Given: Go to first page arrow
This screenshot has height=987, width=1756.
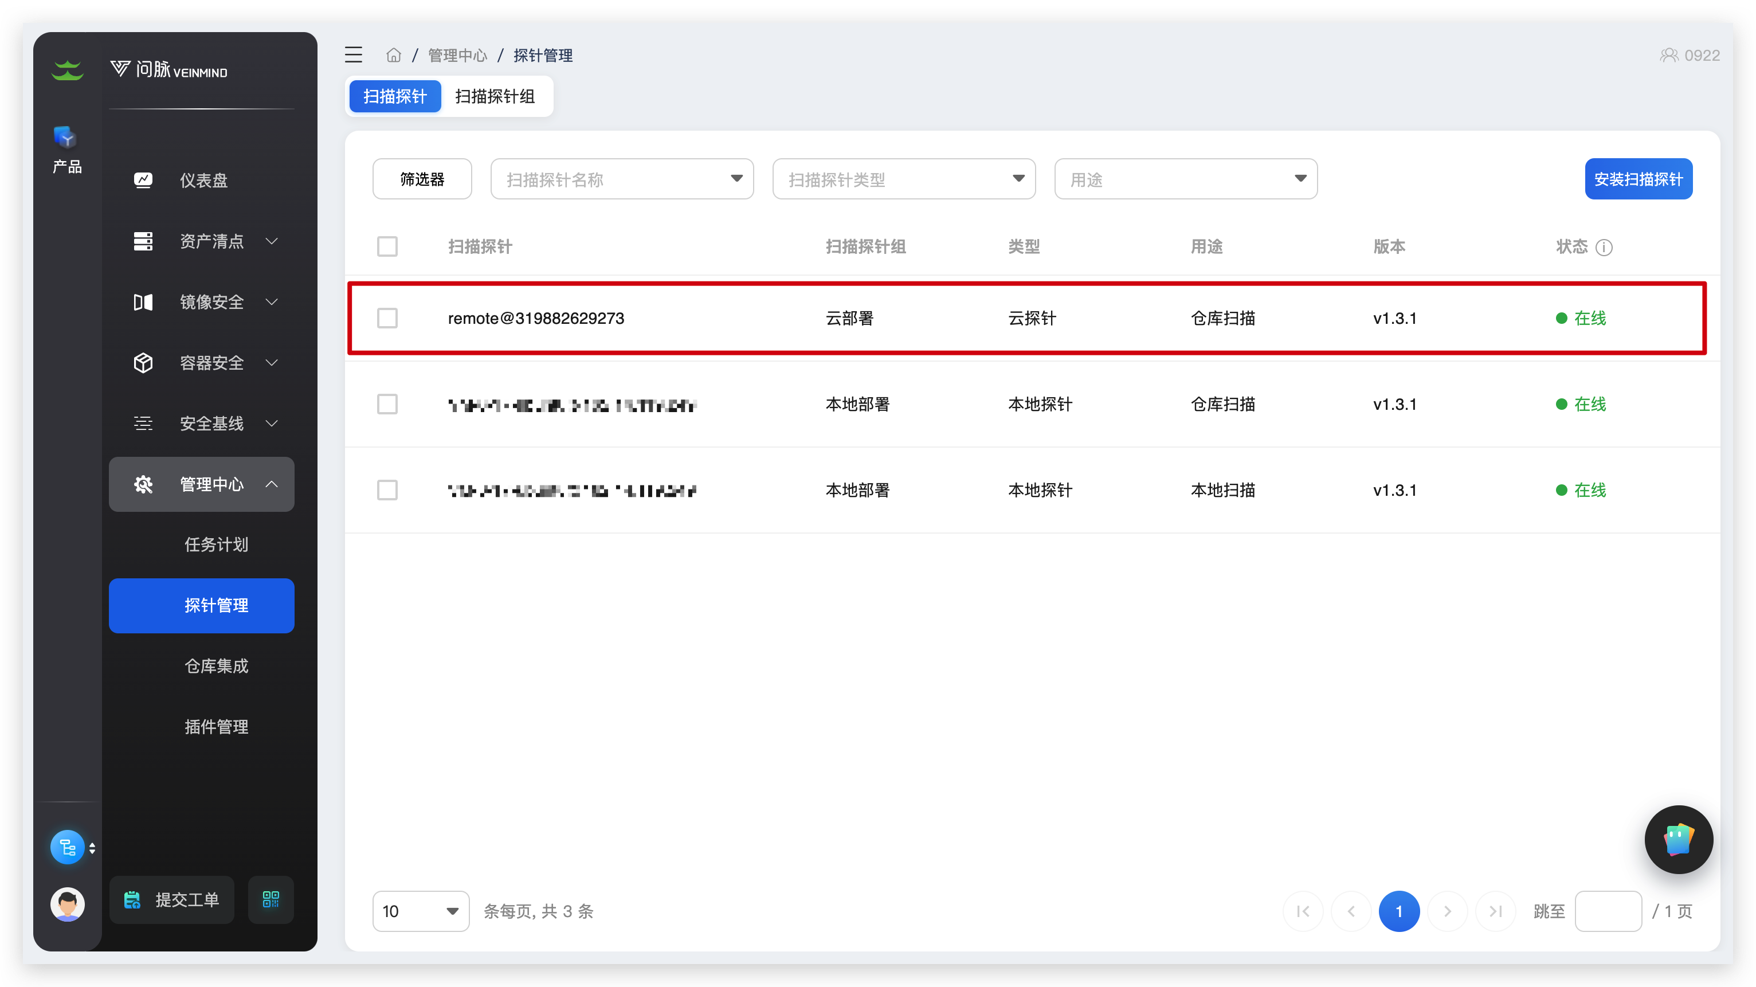Looking at the screenshot, I should point(1303,911).
